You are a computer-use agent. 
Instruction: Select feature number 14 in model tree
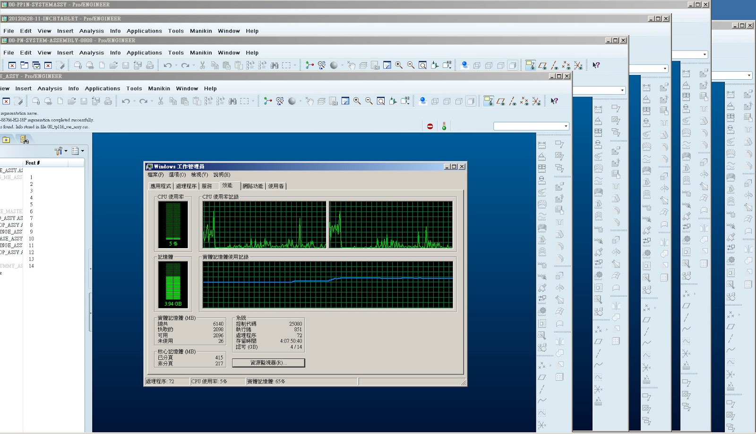[x=31, y=266]
